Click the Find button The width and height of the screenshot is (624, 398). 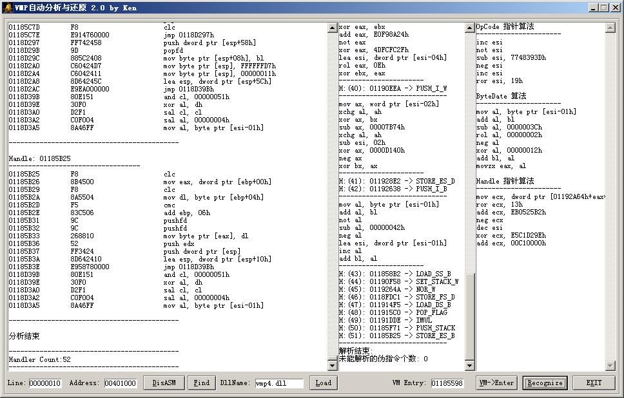tap(201, 383)
